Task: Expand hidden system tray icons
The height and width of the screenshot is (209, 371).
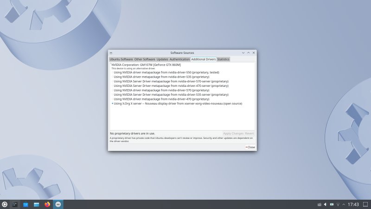Action: tap(344, 204)
